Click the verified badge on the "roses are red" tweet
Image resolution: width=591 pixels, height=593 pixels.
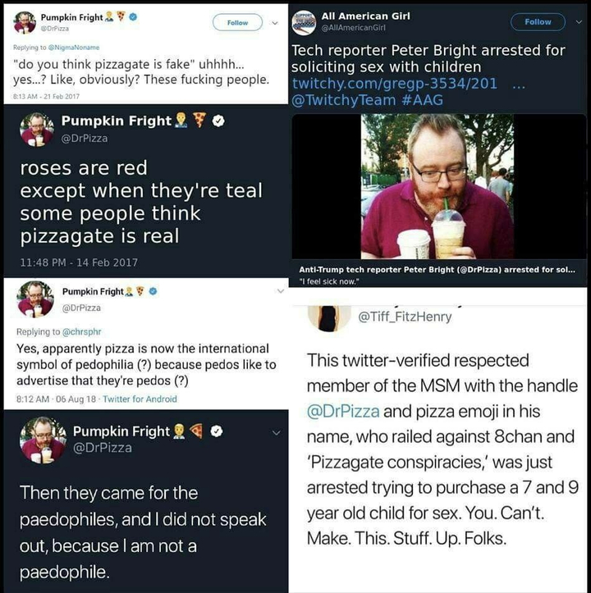coord(218,121)
